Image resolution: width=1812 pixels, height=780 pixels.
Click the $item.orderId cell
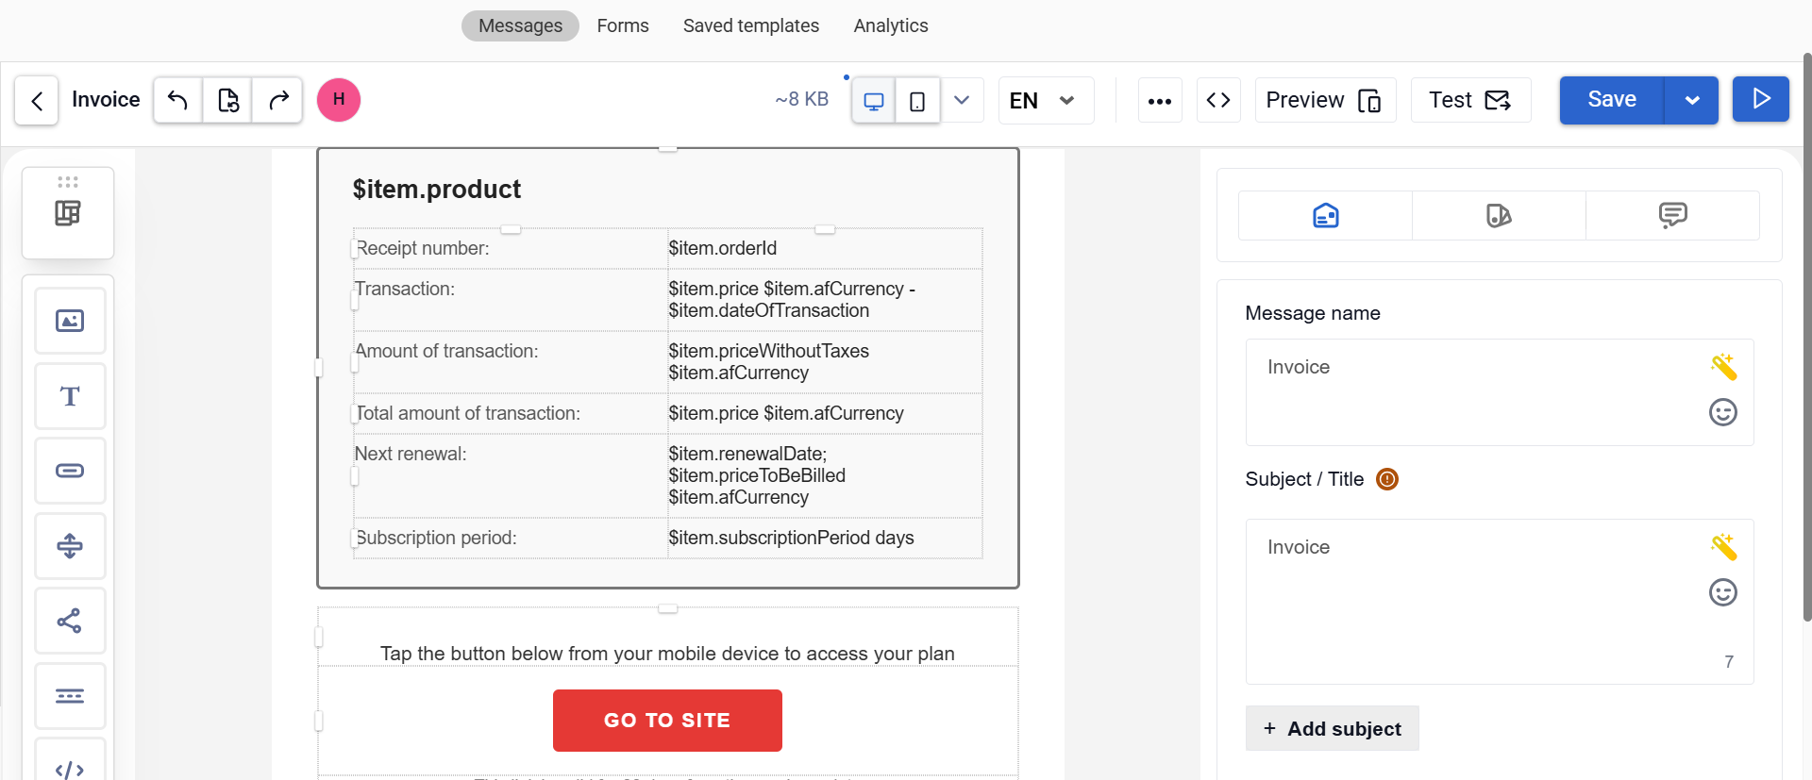click(x=825, y=248)
